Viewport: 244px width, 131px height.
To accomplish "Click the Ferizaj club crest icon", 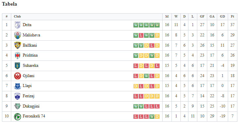I will click(18, 96).
